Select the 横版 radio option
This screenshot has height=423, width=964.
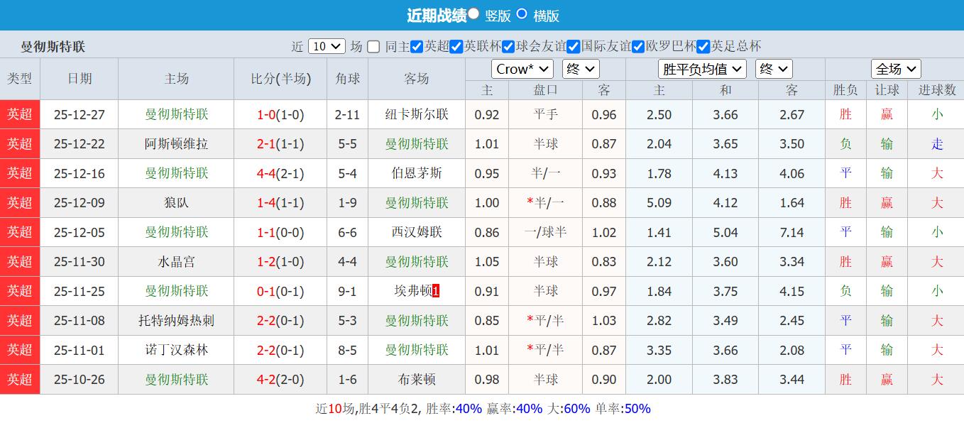pyautogui.click(x=520, y=15)
